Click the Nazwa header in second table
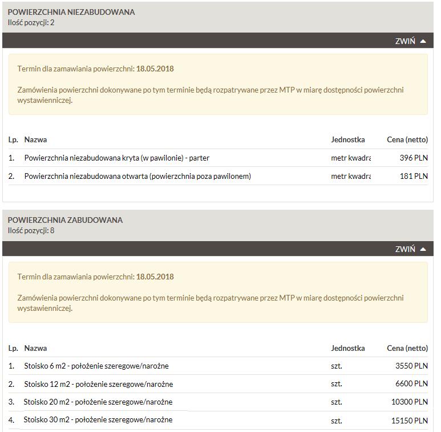 [x=35, y=348]
